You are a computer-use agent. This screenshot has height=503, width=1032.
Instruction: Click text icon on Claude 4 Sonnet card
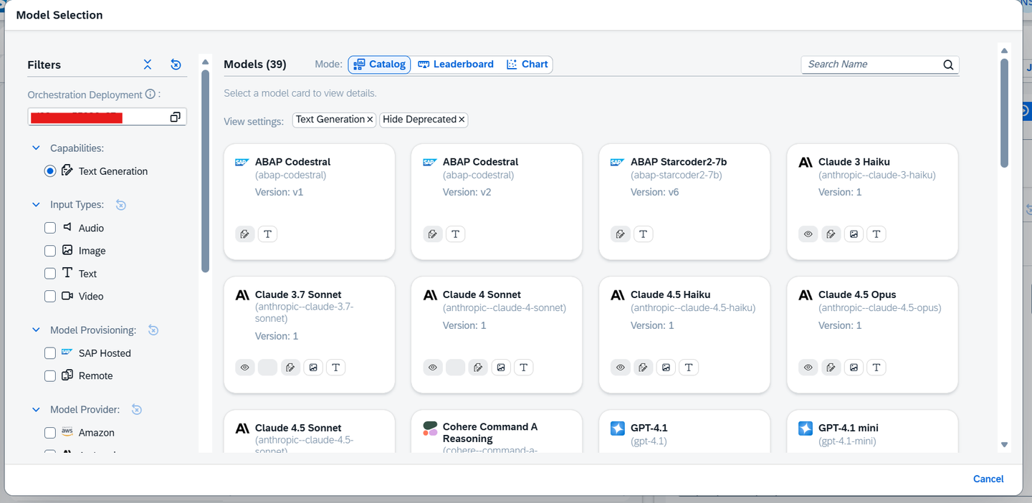click(523, 367)
